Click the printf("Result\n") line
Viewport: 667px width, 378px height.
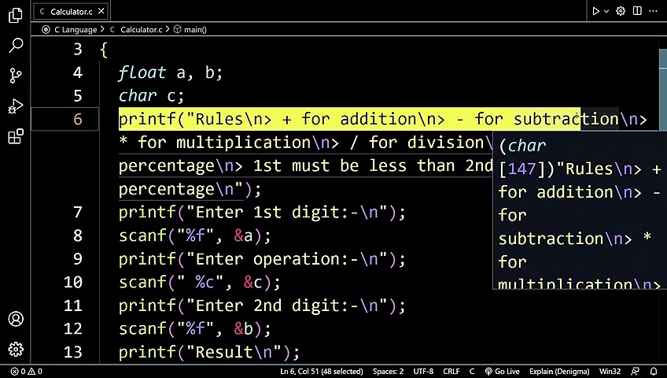click(x=209, y=352)
